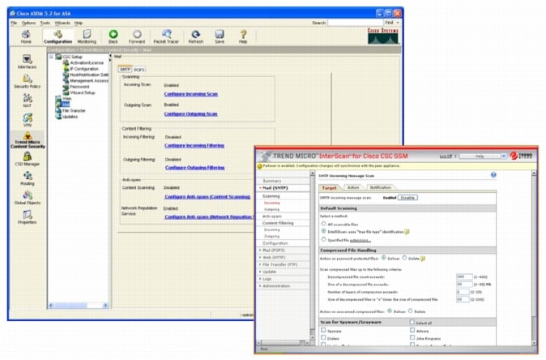Switch to the Notification tab in InterScan
This screenshot has width=546, height=360.
coord(380,187)
